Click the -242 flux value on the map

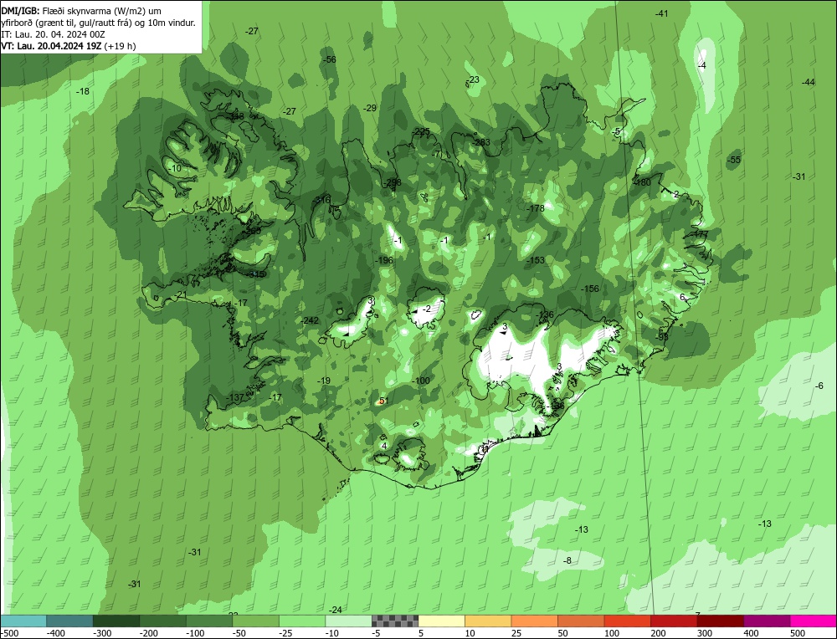pos(310,320)
